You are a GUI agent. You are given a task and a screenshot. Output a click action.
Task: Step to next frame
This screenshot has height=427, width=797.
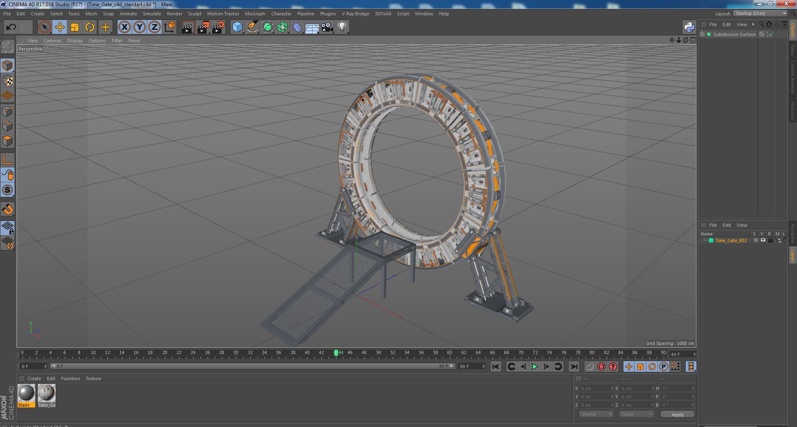pos(546,366)
